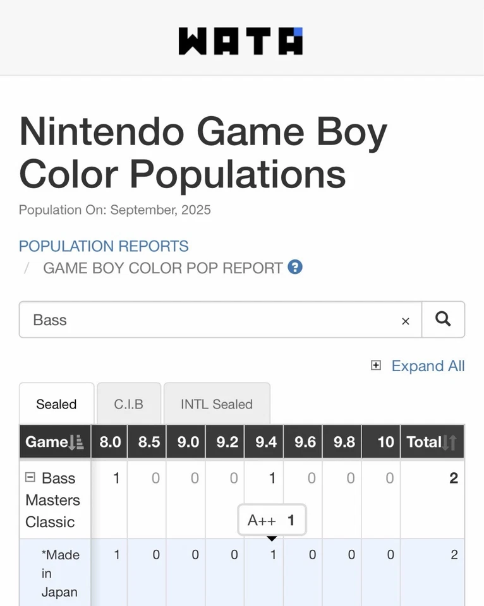Click the 8.0 grade column header
Image resolution: width=484 pixels, height=606 pixels.
[x=110, y=442]
